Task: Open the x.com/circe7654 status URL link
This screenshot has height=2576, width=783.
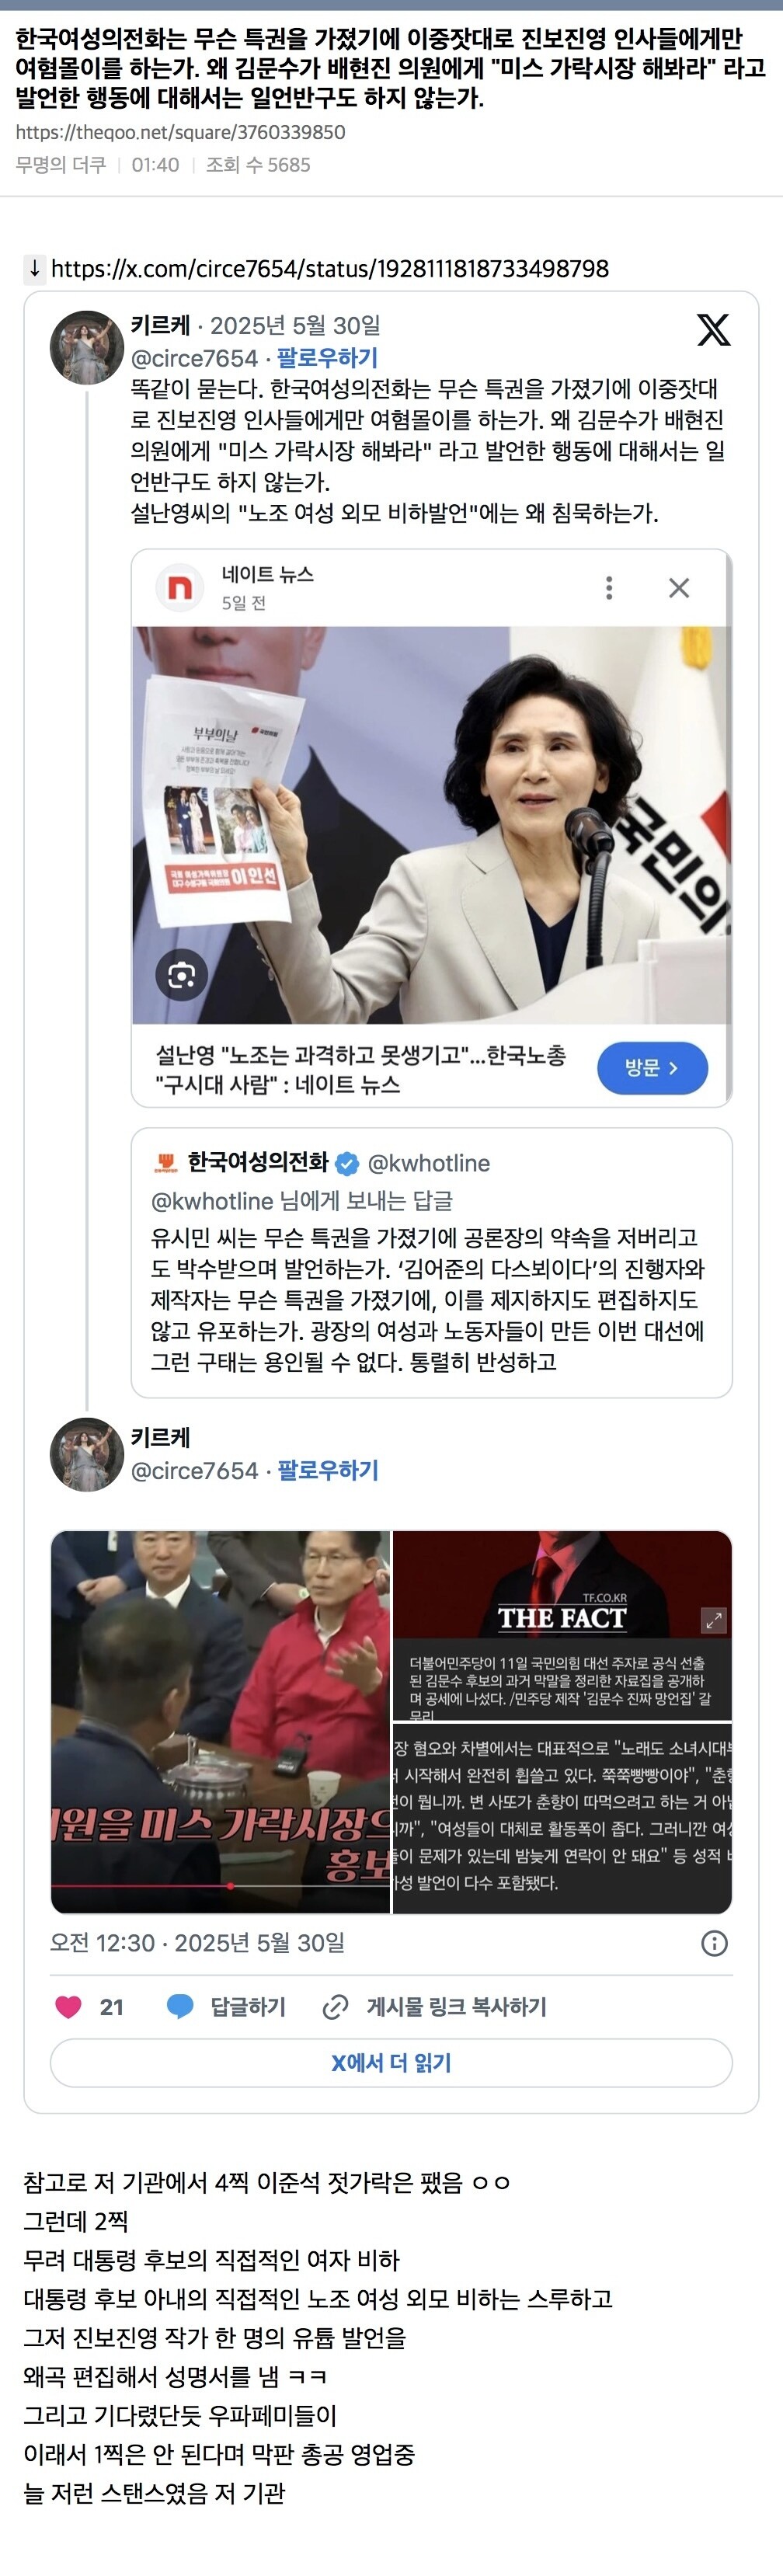Action: coord(330,268)
